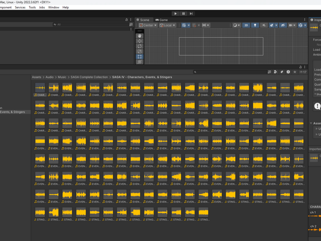The width and height of the screenshot is (321, 241).
Task: Select the Rect transform tool
Action: click(x=140, y=57)
